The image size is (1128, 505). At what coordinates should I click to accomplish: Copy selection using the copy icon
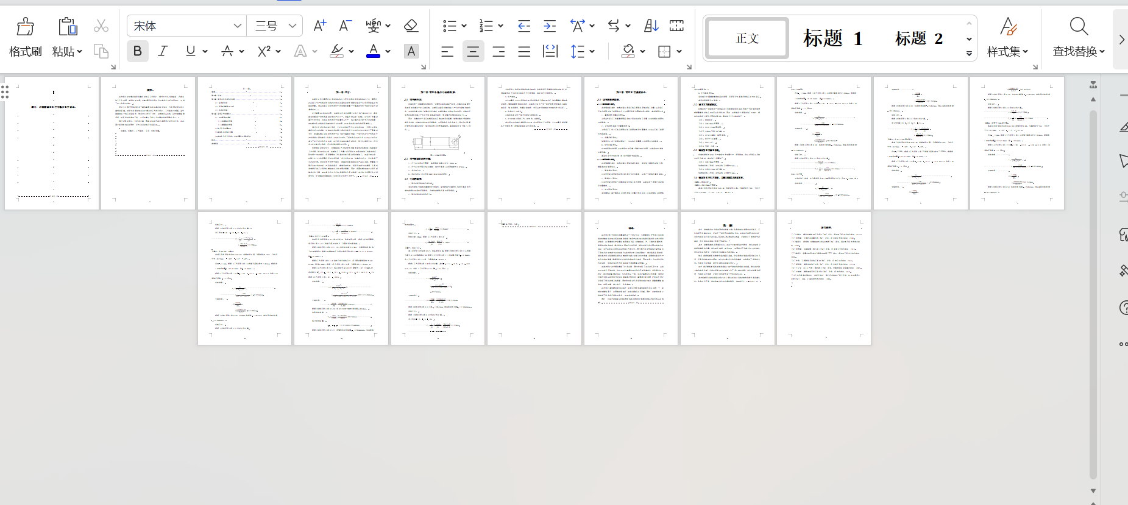(x=101, y=51)
